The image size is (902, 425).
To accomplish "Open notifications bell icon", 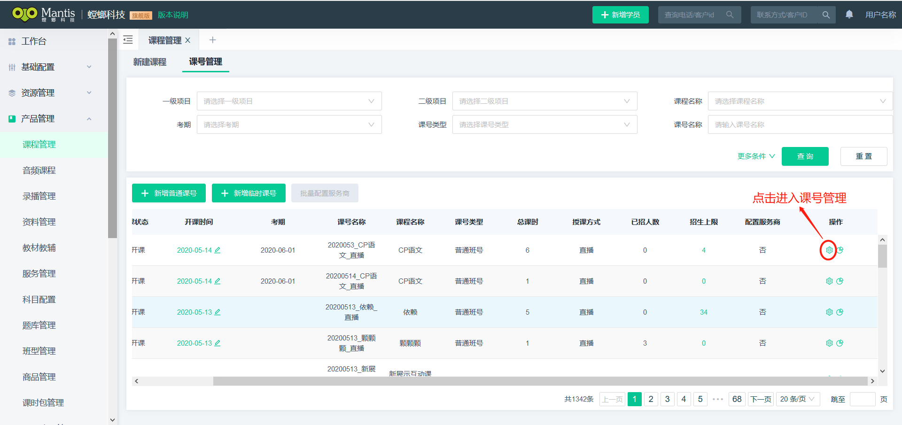I will pyautogui.click(x=849, y=15).
